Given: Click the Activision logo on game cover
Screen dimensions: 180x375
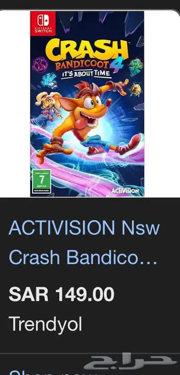Looking at the screenshot, I should click(125, 191).
